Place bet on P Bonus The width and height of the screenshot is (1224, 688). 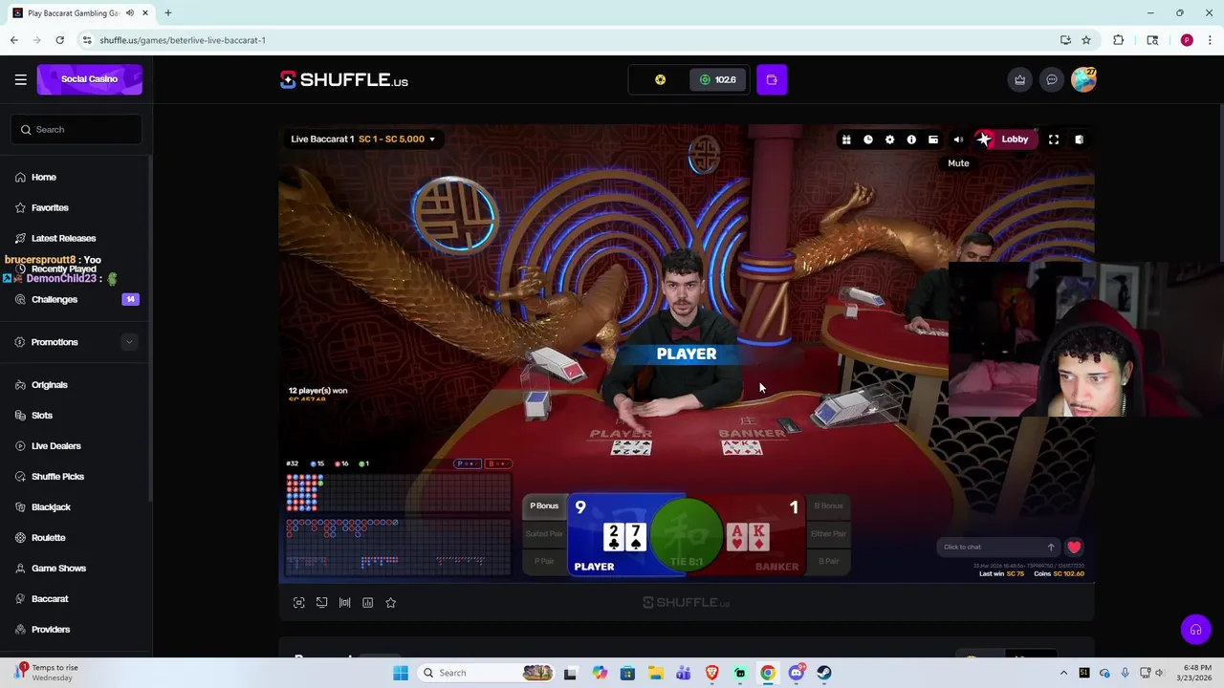(544, 505)
